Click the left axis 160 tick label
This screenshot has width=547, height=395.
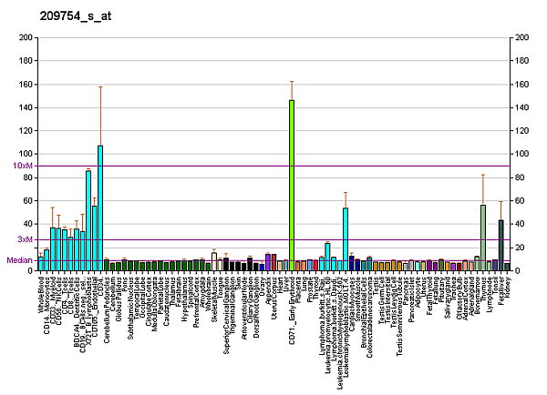pos(25,84)
